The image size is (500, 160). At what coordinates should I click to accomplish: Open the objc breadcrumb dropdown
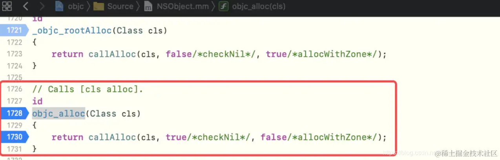(x=75, y=7)
